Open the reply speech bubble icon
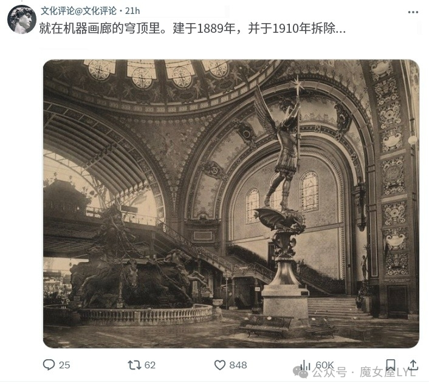The image size is (429, 389). click(49, 365)
